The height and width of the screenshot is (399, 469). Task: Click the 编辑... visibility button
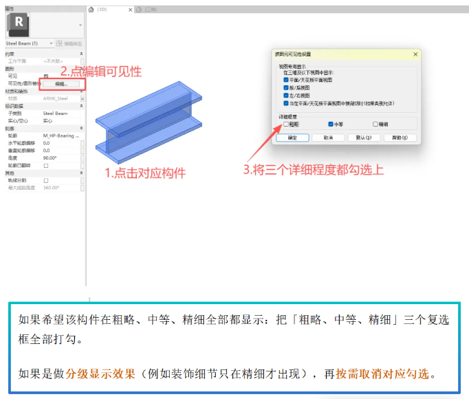(61, 84)
